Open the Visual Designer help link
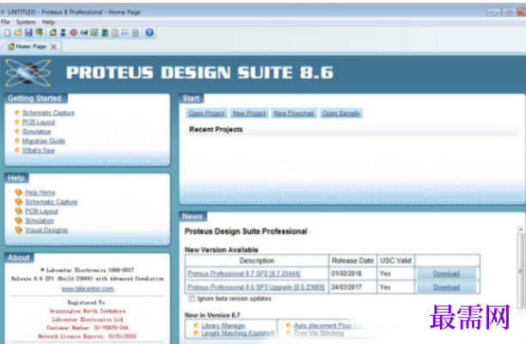This screenshot has width=526, height=344. 46,230
